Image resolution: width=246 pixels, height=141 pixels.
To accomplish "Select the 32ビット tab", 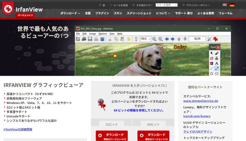I will (111, 124).
